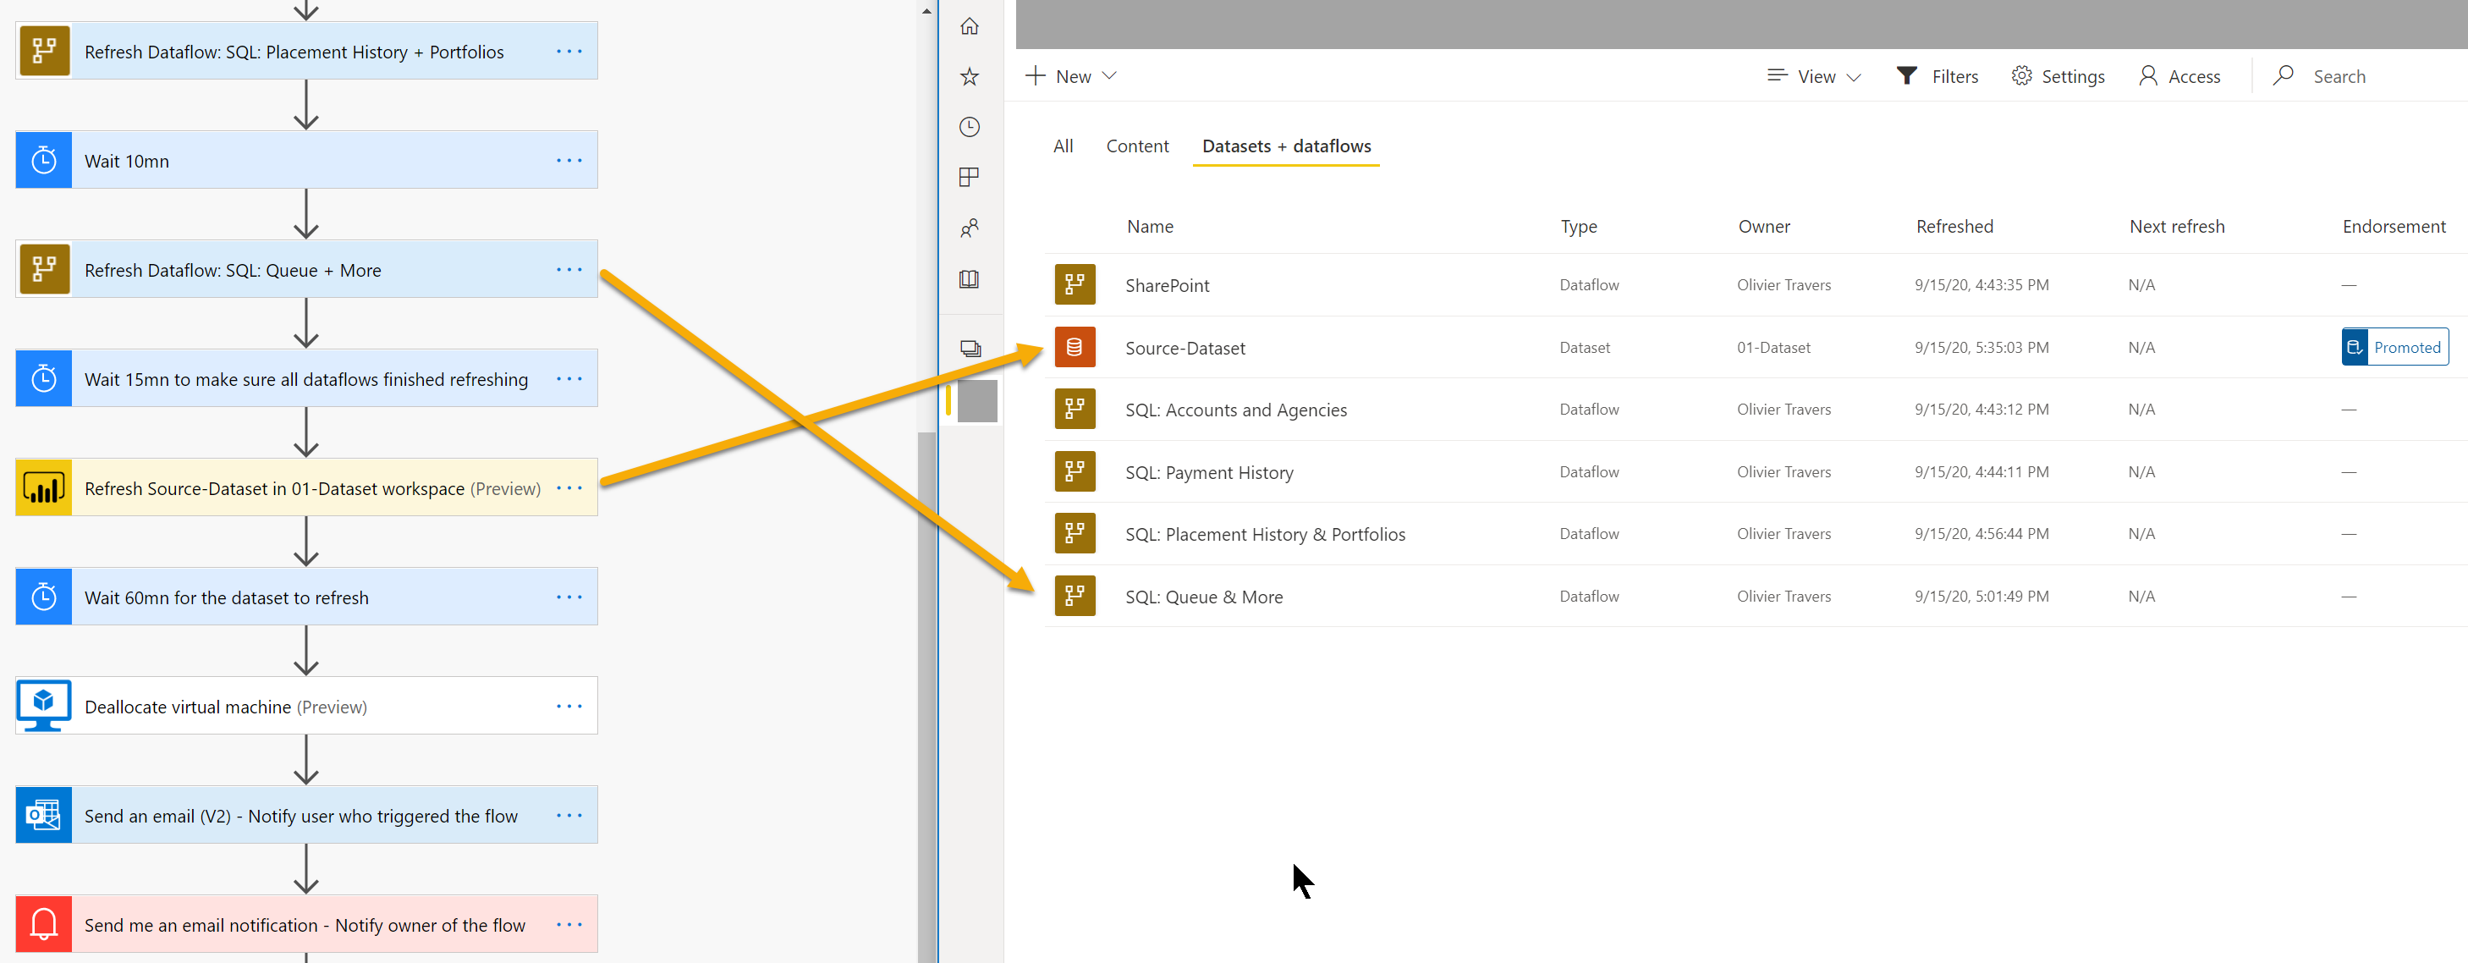Open SQL: Accounts and Agencies dataflow
Screen dimensions: 2468x963
click(x=1236, y=410)
